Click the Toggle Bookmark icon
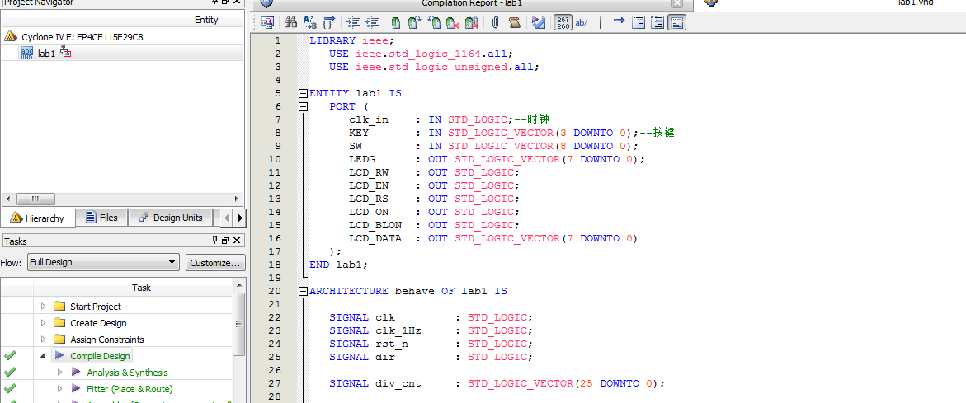This screenshot has height=403, width=966. pos(396,23)
